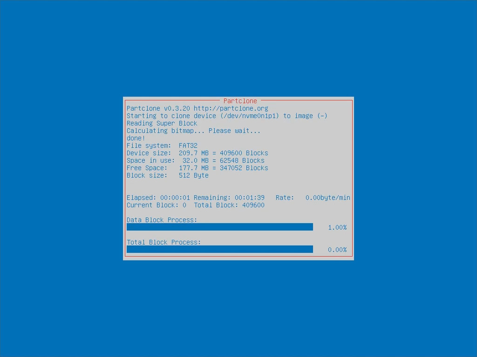Click the Free Space 177.7 MB line

click(197, 168)
